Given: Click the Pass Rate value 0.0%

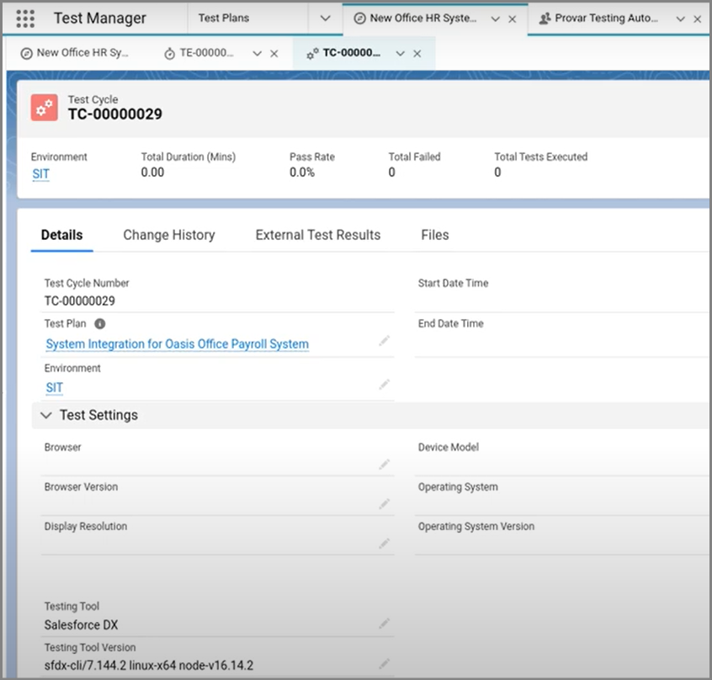Looking at the screenshot, I should [x=302, y=173].
